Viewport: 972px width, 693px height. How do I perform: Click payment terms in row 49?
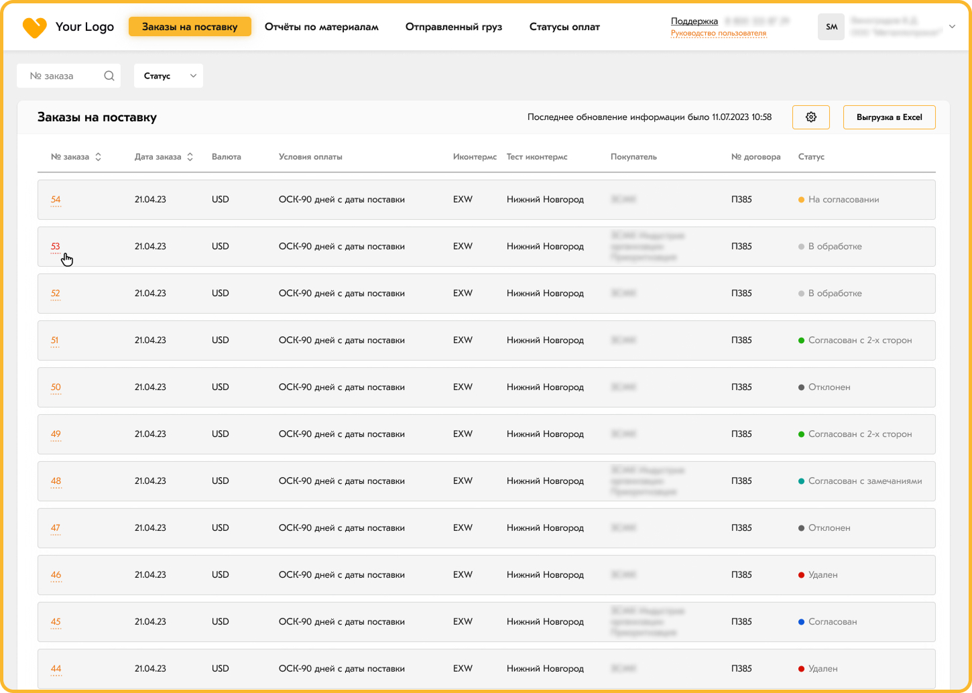[342, 434]
